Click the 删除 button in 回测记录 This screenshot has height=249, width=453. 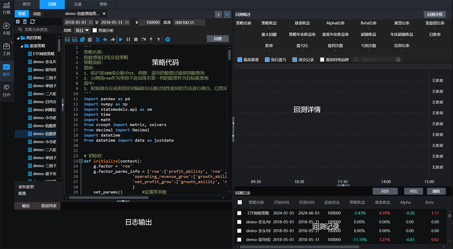436,191
